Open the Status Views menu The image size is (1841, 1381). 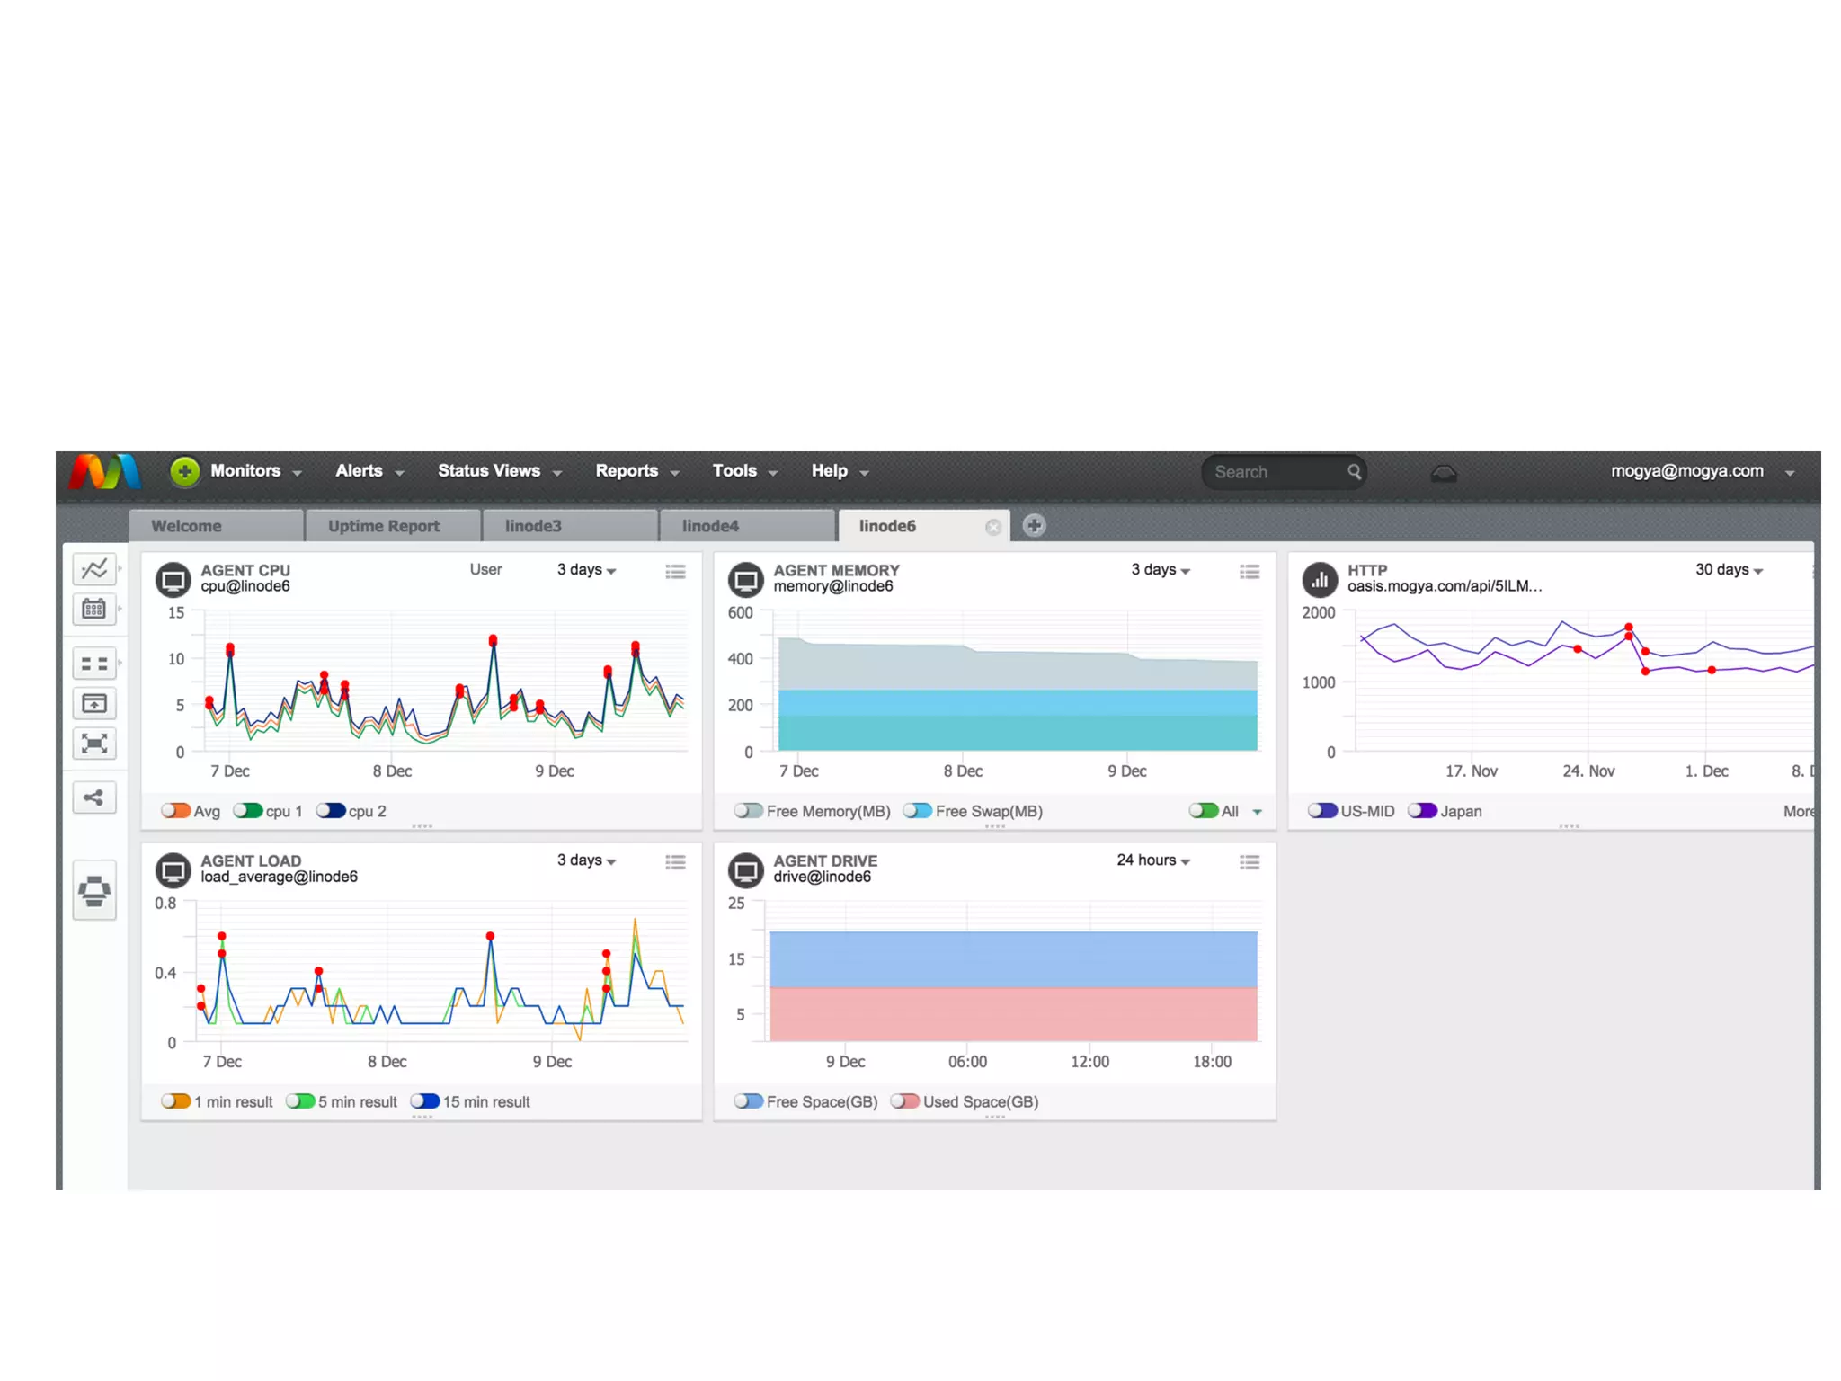point(499,471)
